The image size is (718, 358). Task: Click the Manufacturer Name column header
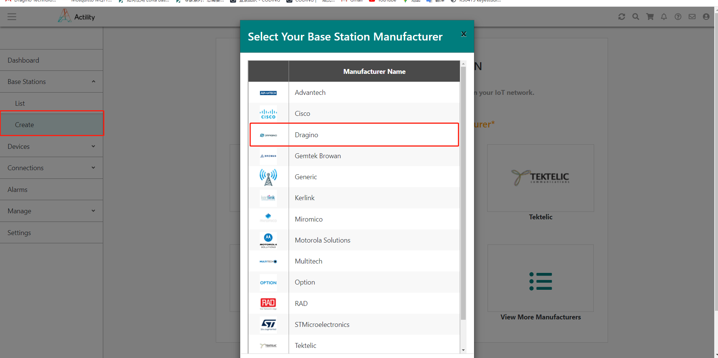click(374, 71)
